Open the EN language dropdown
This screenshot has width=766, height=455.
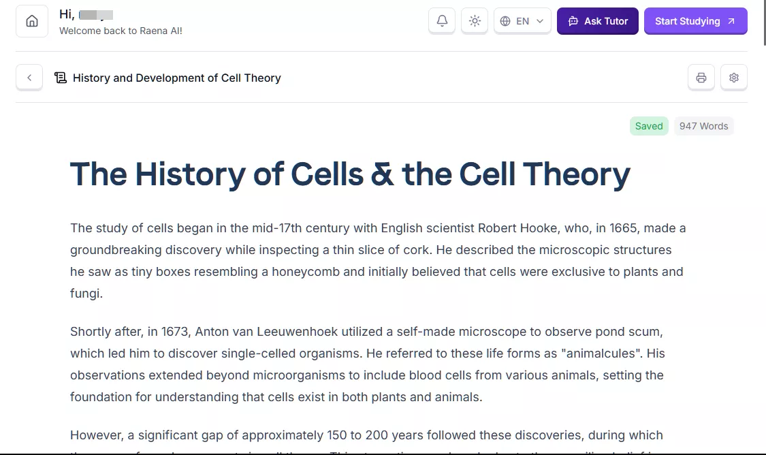point(523,21)
